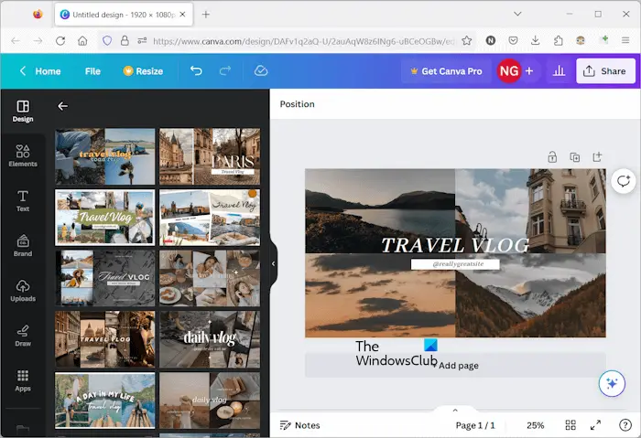The image size is (641, 438).
Task: Choose the A Day In My Life template
Action: (x=105, y=401)
